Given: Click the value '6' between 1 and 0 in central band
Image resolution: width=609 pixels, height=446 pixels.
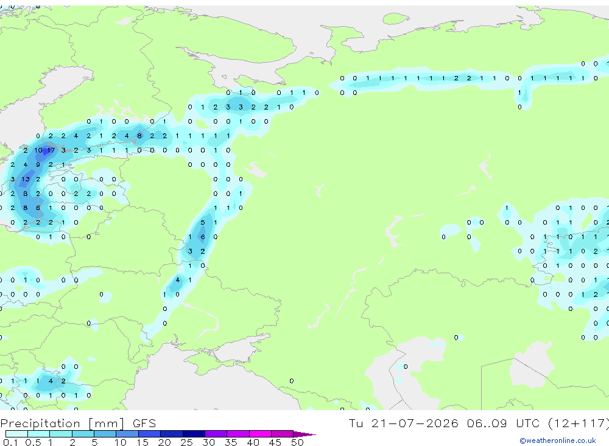Looking at the screenshot, I should click(x=202, y=237).
